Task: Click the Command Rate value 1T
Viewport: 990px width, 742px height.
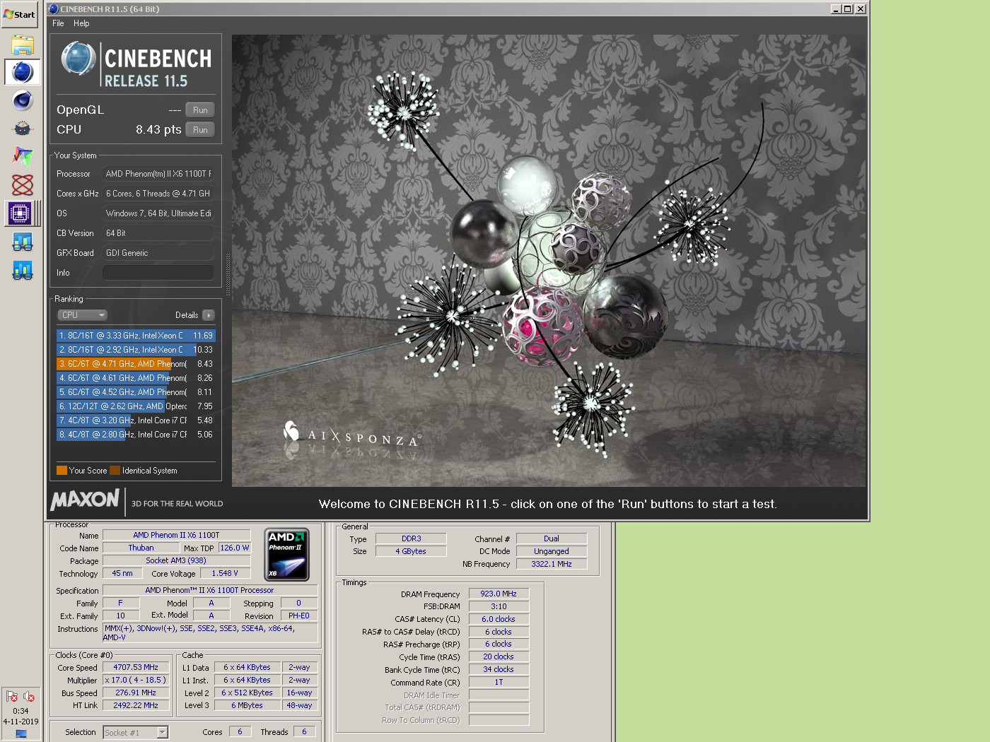Action: point(499,682)
